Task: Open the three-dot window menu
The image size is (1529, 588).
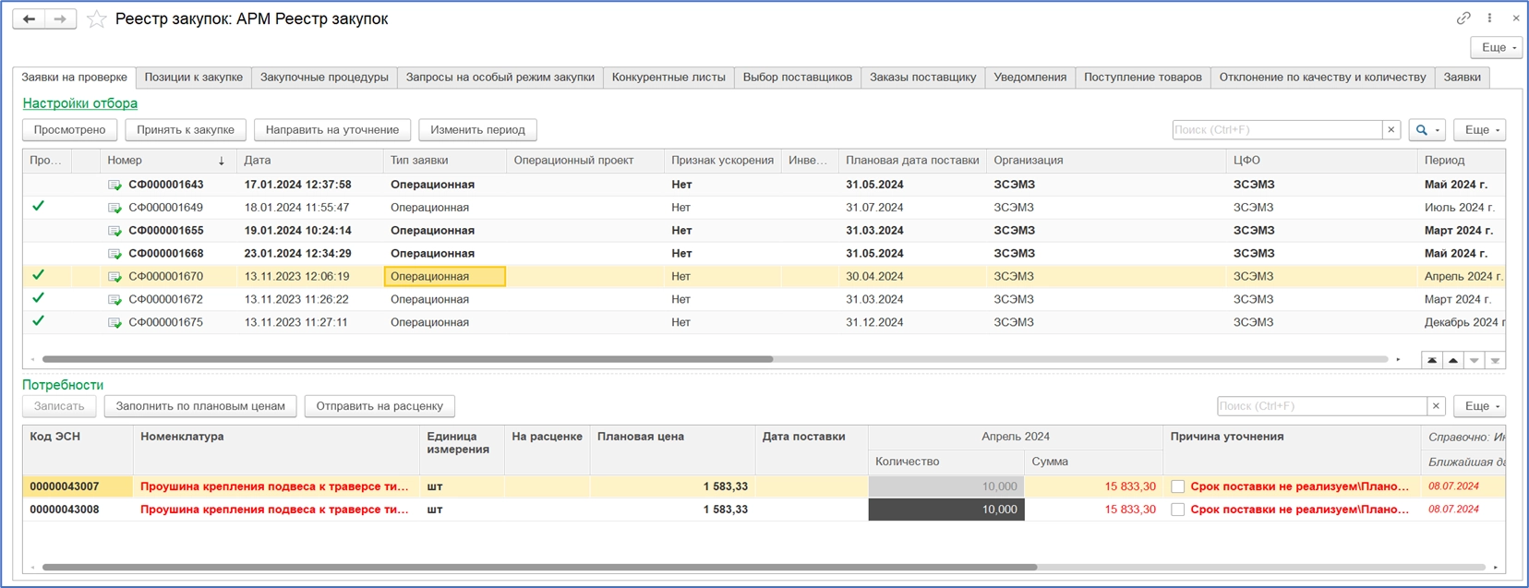Action: pos(1489,18)
